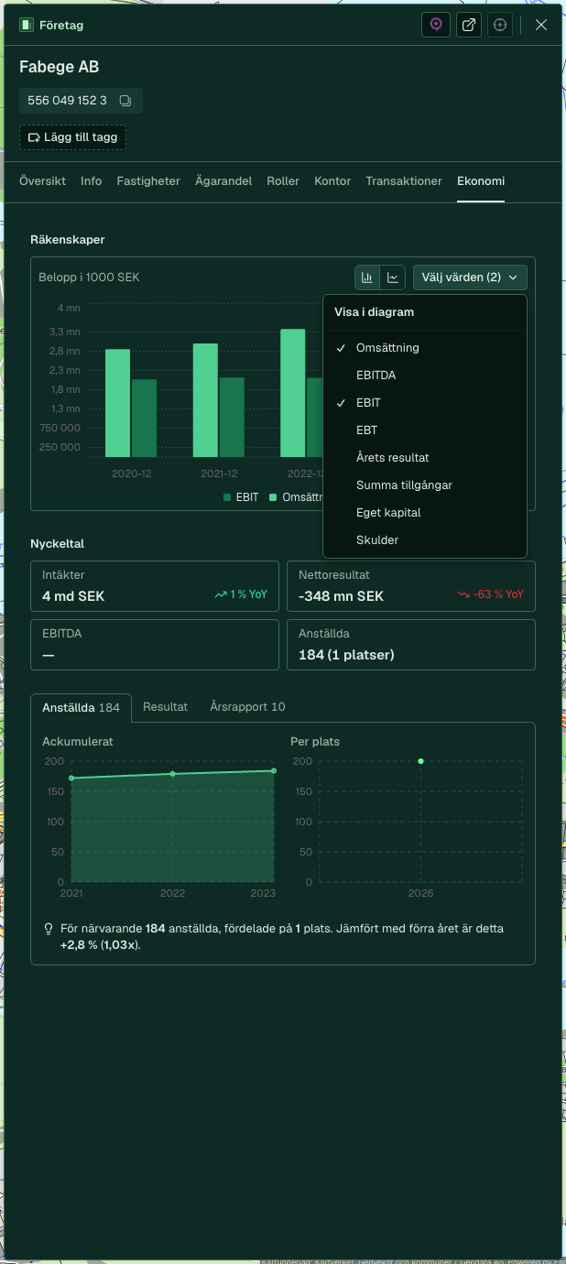566x1264 pixels.
Task: Enable Eget kapital in diagram list
Action: (x=425, y=513)
